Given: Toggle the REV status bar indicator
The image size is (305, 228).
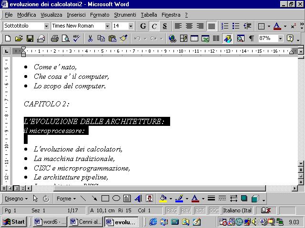Looking at the screenshot, I should click(x=186, y=210).
